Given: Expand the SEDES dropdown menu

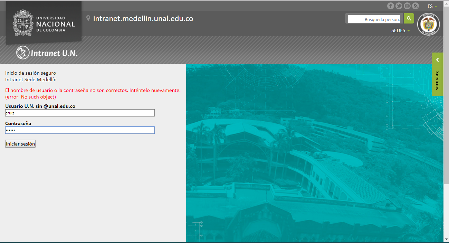Looking at the screenshot, I should click(x=401, y=30).
